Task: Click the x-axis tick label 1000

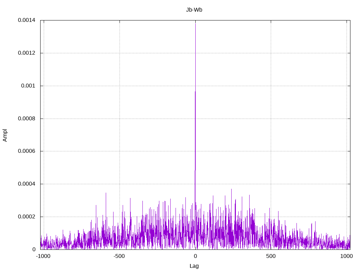Action: click(347, 256)
